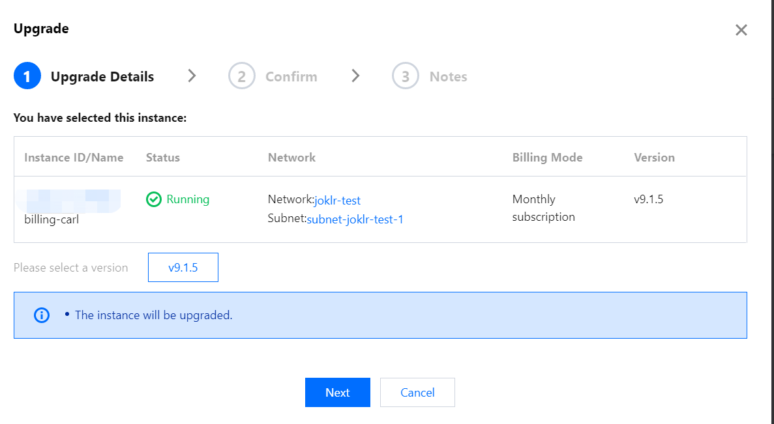774x424 pixels.
Task: Click the step 3 circle icon
Action: [x=405, y=77]
